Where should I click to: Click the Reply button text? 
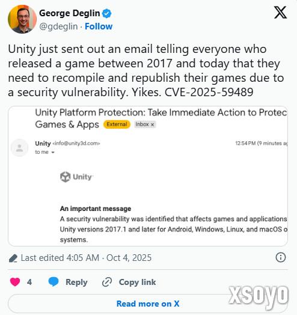76,282
